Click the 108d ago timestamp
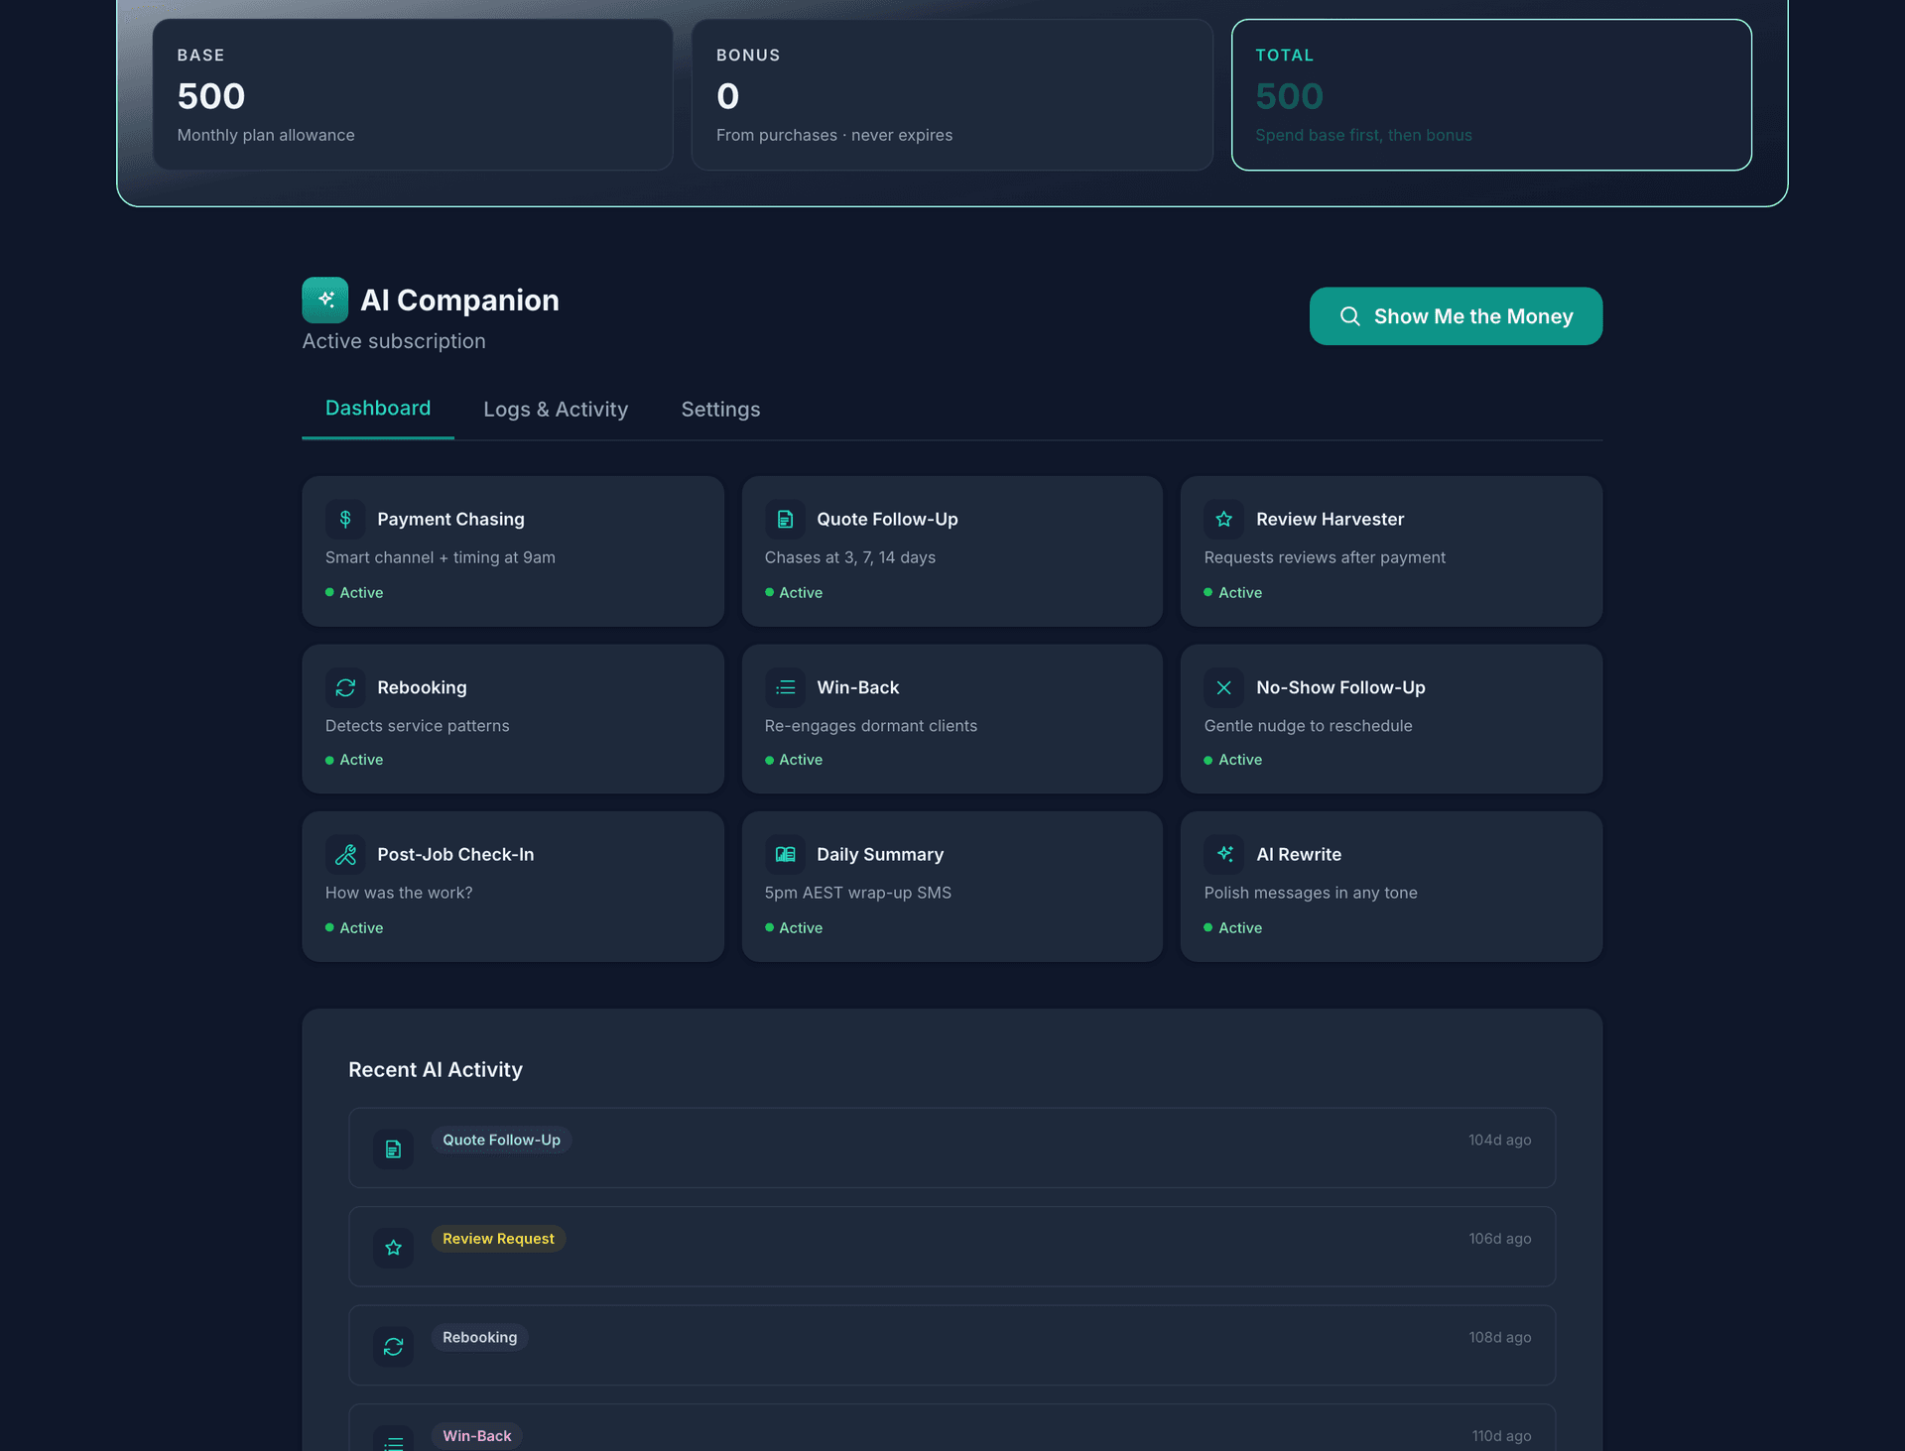 coord(1499,1337)
